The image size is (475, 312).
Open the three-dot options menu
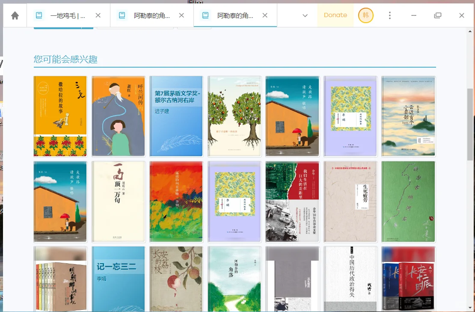(390, 15)
